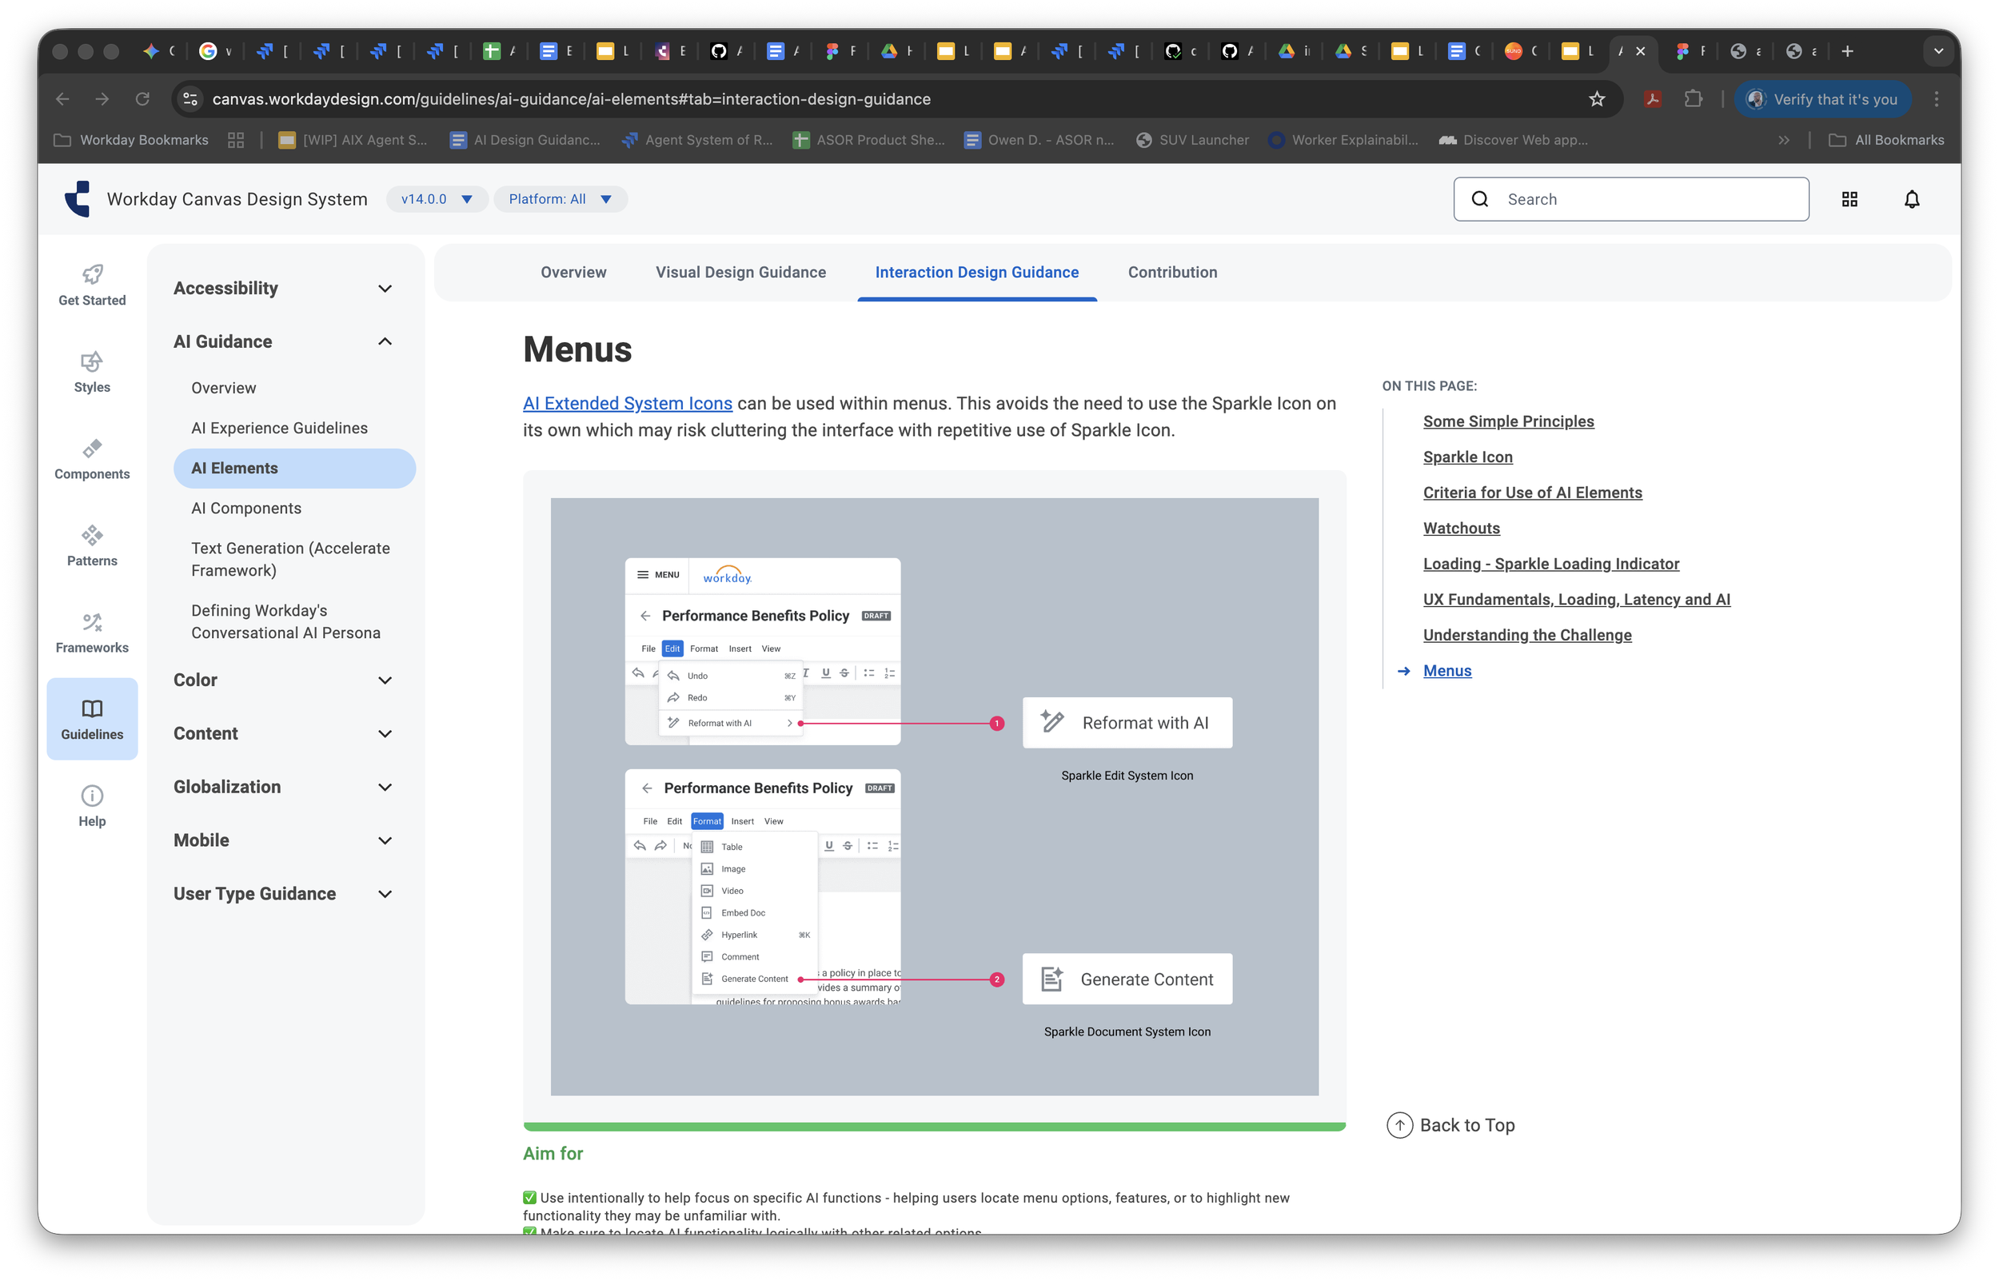Image resolution: width=1999 pixels, height=1281 pixels.
Task: Open the bookmarks apps grid shortcut
Action: (x=236, y=140)
